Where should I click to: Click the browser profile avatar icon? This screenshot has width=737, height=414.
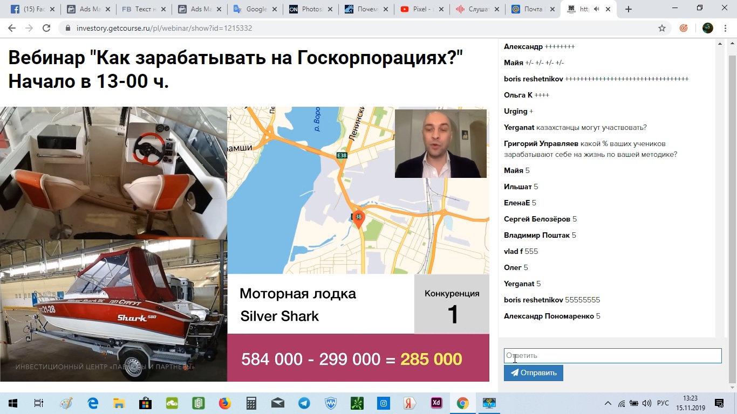coord(707,27)
